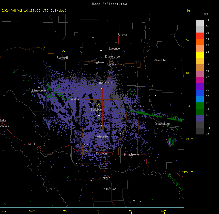Viewport: 219px width, 214px height.
Task: Click the multicolored storm cell southeast of Drumheller
Action: pyautogui.click(x=171, y=142)
